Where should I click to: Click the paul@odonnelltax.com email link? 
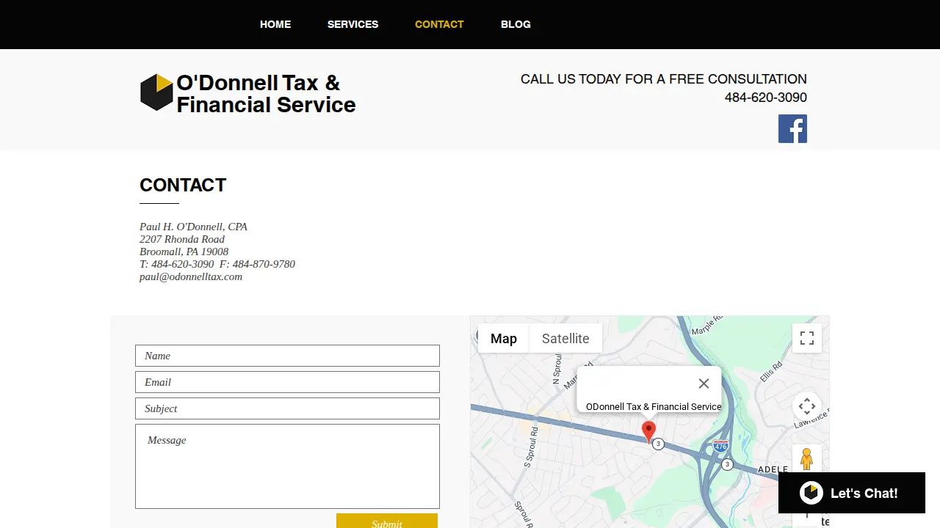coord(191,276)
